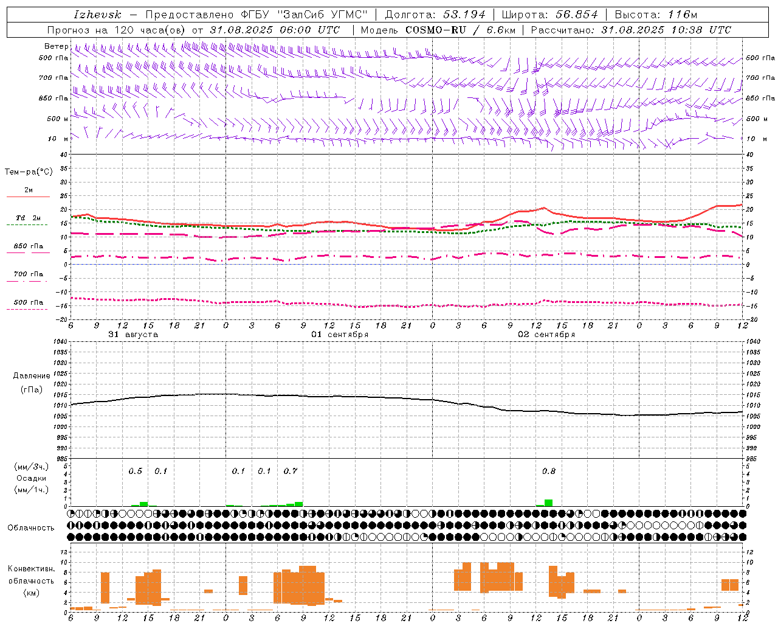Click the Рассчитано: 31.08.2025 10:38 UTC text
Screen dimensions: 778x623
(x=631, y=30)
